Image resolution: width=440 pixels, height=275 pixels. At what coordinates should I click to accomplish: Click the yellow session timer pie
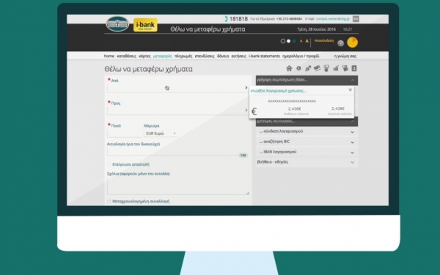tap(353, 43)
